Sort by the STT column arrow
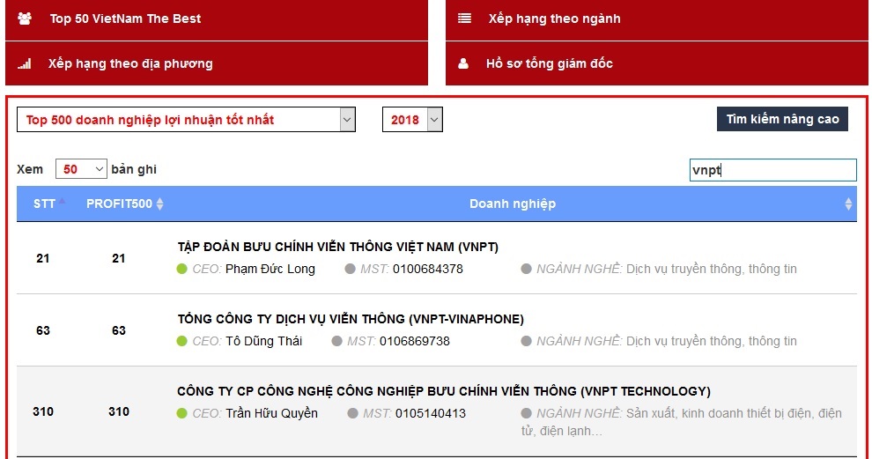The height and width of the screenshot is (459, 872). [63, 203]
